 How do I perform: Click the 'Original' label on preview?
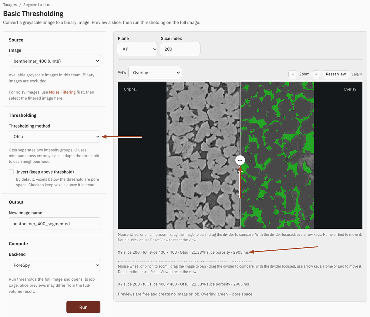pyautogui.click(x=130, y=89)
